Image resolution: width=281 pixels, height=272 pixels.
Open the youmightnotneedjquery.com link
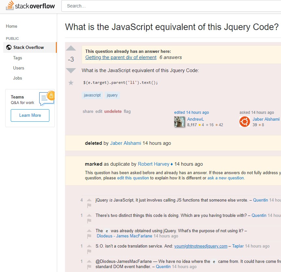[x=201, y=246]
